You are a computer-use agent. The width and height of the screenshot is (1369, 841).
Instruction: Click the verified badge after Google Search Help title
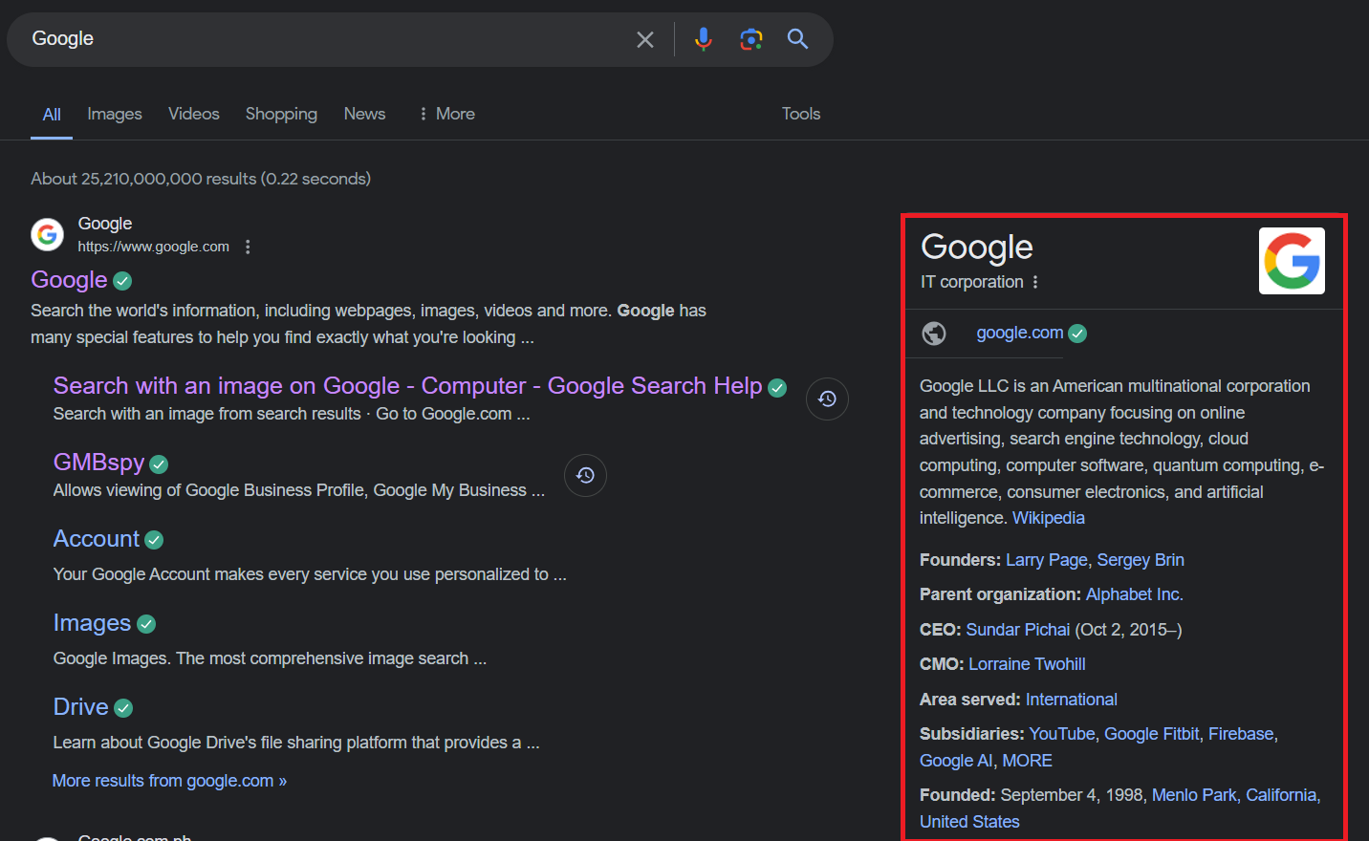[777, 388]
